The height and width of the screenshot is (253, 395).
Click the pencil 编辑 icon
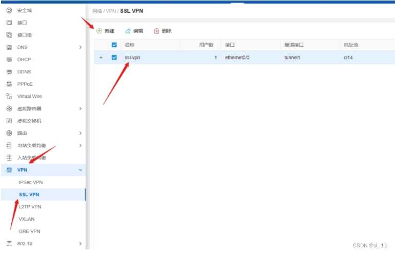128,31
